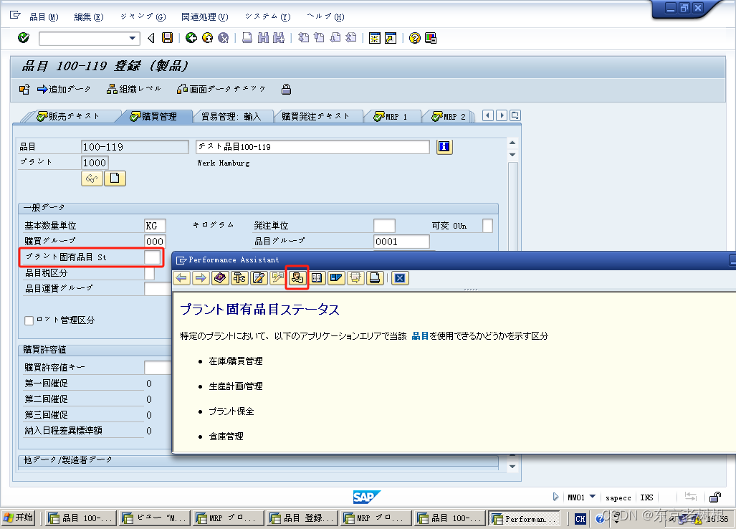
Task: Click the 品目 hyperlink in help text
Action: [x=420, y=336]
